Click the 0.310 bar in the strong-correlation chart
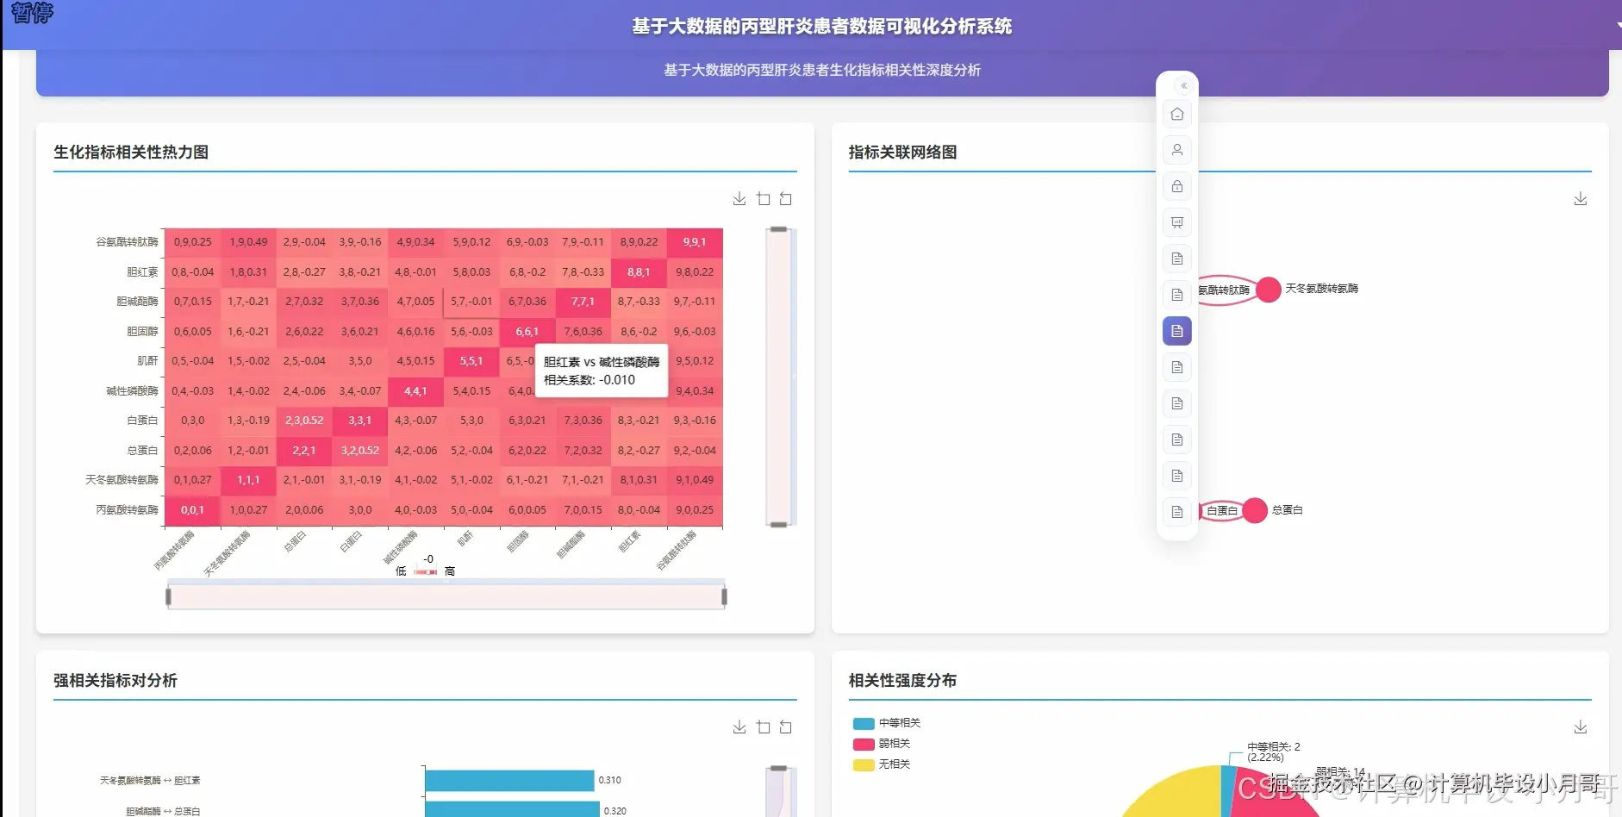 509,780
